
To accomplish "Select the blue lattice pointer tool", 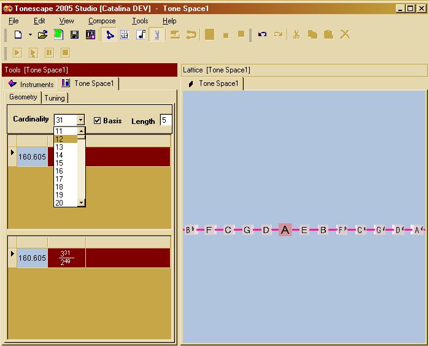I will [109, 35].
